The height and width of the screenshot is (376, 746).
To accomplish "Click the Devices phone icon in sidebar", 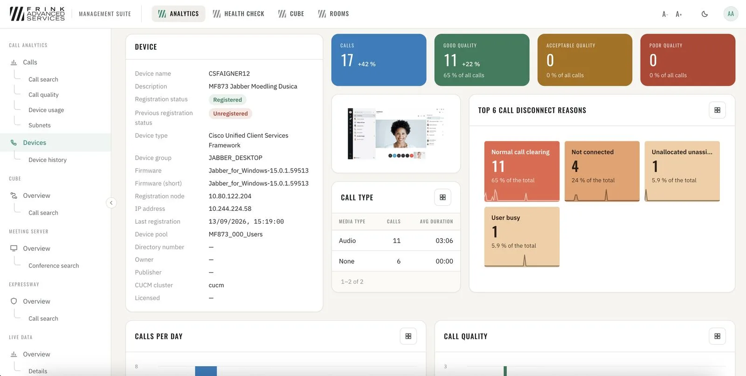I will (x=14, y=143).
